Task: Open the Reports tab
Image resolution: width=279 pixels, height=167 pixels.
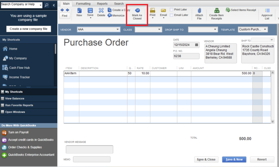Action: (x=102, y=3)
